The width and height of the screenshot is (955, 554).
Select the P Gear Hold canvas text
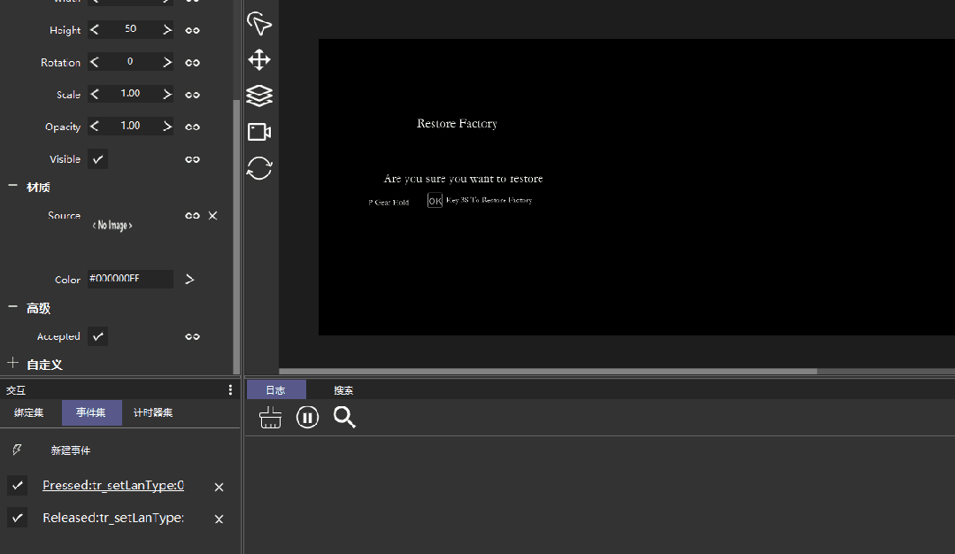pos(389,202)
